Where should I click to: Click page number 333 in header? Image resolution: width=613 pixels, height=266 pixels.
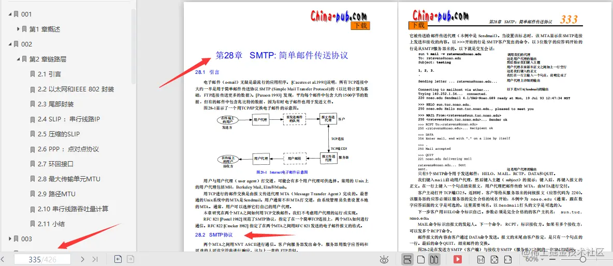(x=569, y=20)
